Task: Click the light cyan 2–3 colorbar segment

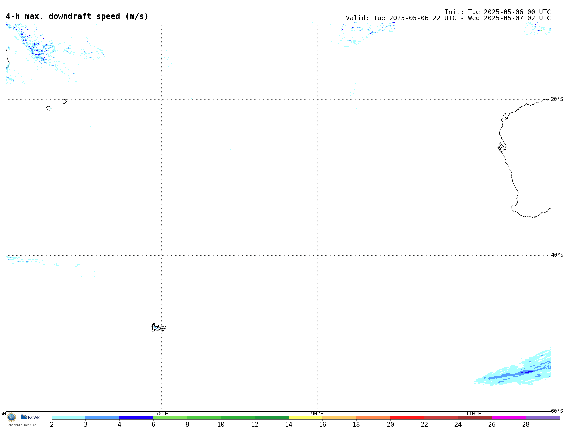Action: (x=69, y=418)
